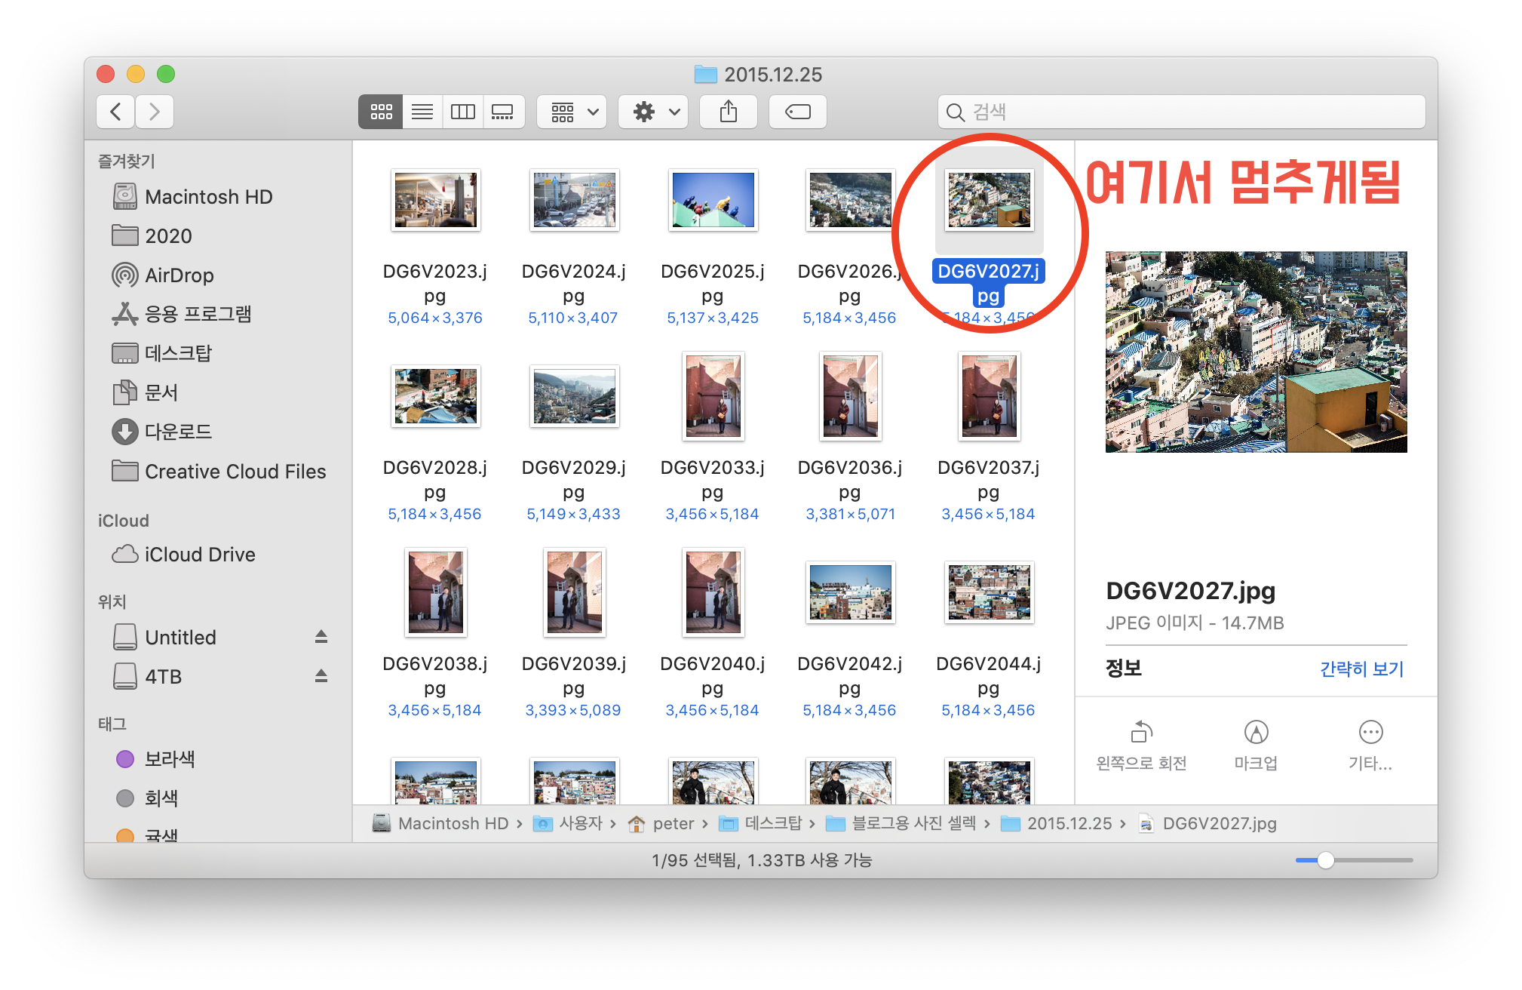Open the gear action menu

[653, 112]
